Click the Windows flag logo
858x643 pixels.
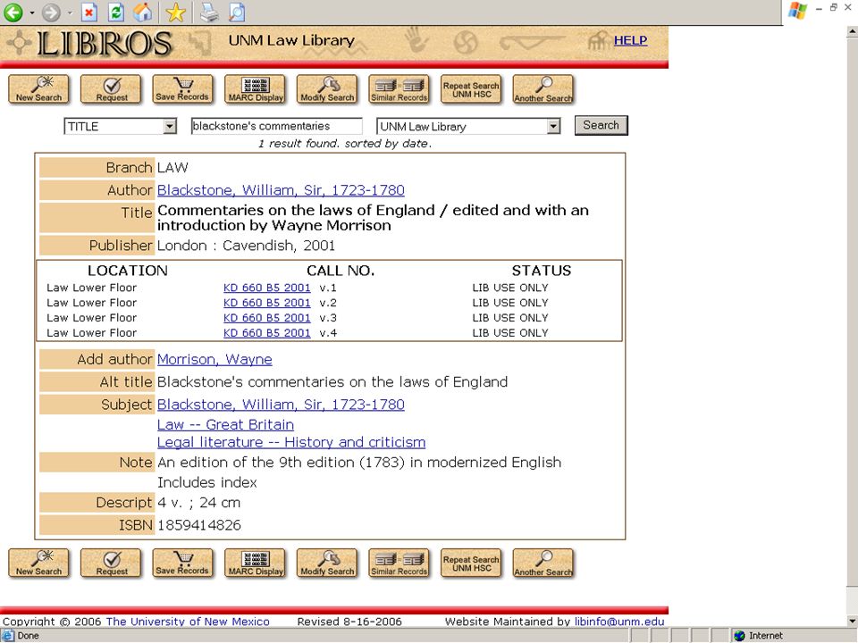798,11
